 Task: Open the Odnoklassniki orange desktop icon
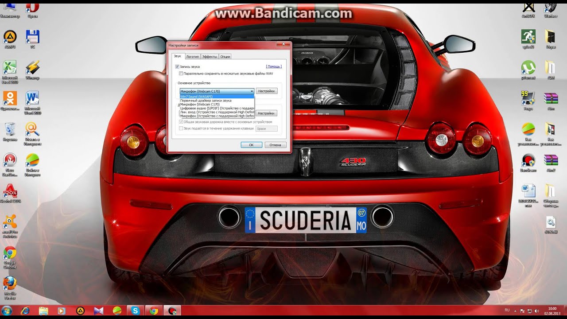(10, 101)
